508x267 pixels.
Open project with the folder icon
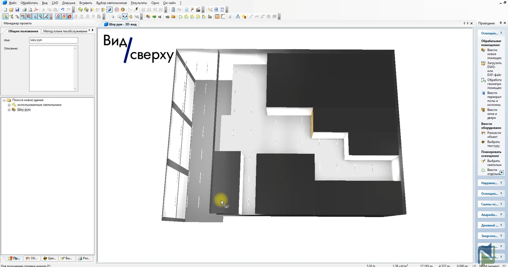pos(11,9)
